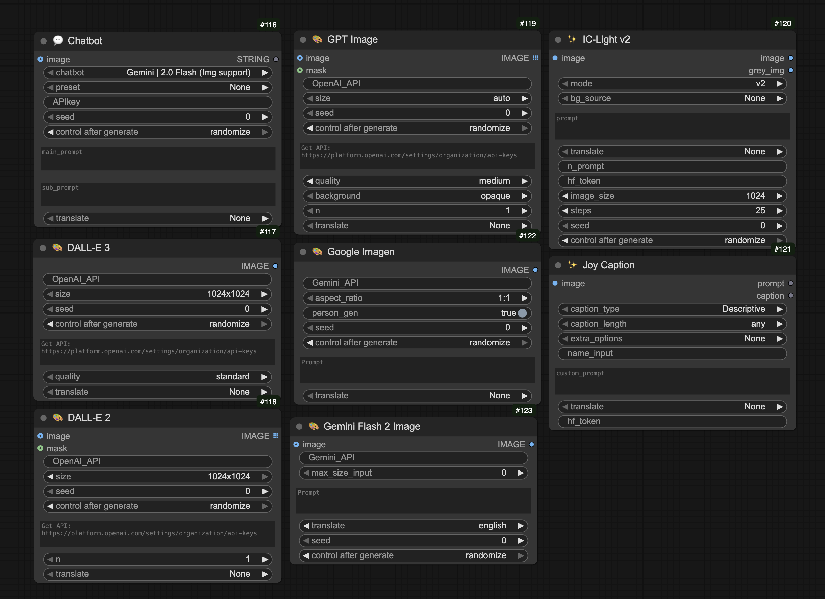Click the Gemini Flash 2 image input socket
The image size is (825, 599).
pyautogui.click(x=296, y=444)
